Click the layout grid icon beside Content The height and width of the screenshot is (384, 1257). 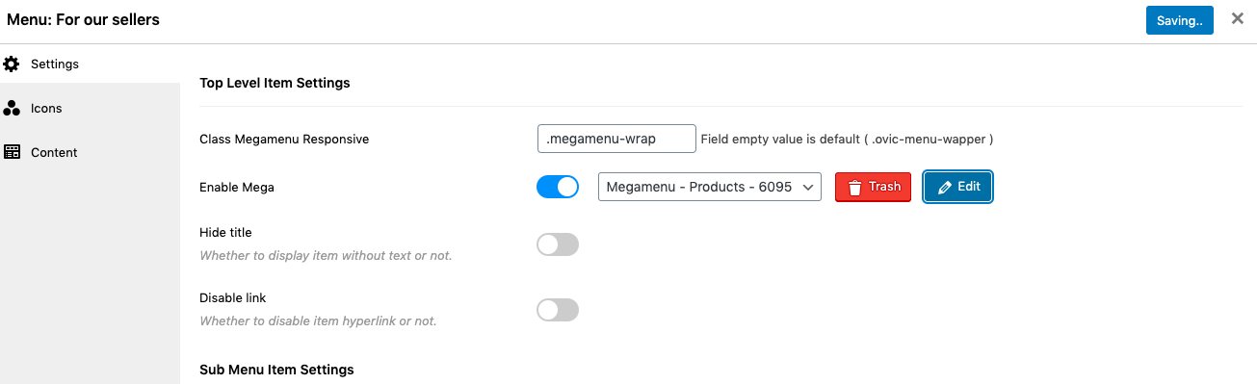[12, 152]
